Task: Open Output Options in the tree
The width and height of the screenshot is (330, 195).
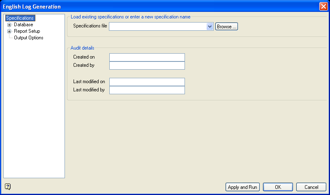Action: point(28,38)
